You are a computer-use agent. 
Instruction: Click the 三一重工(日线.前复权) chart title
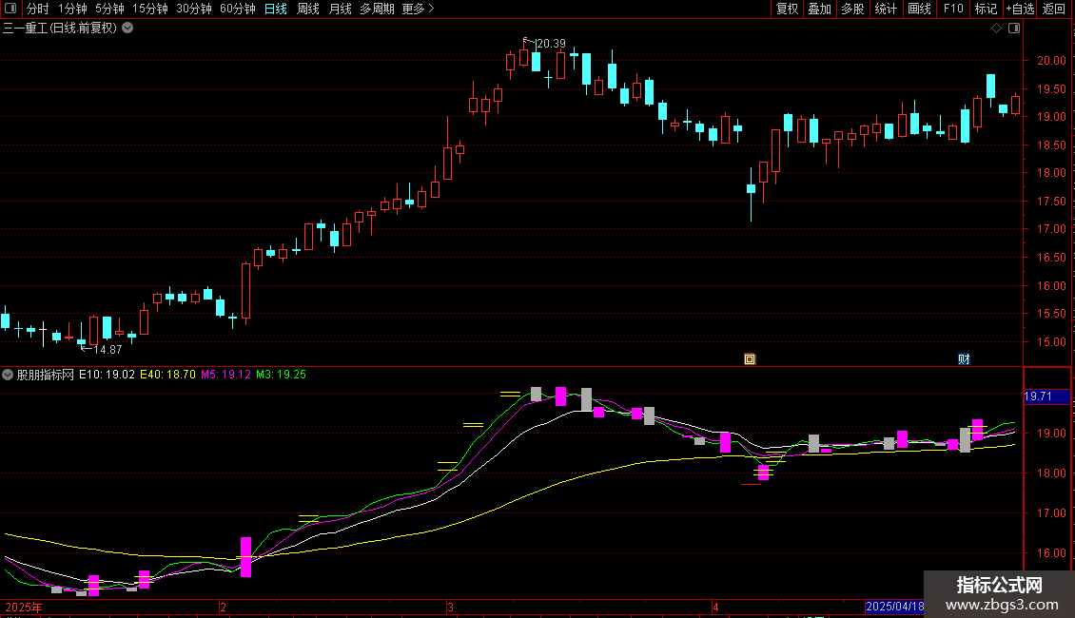tap(60, 29)
